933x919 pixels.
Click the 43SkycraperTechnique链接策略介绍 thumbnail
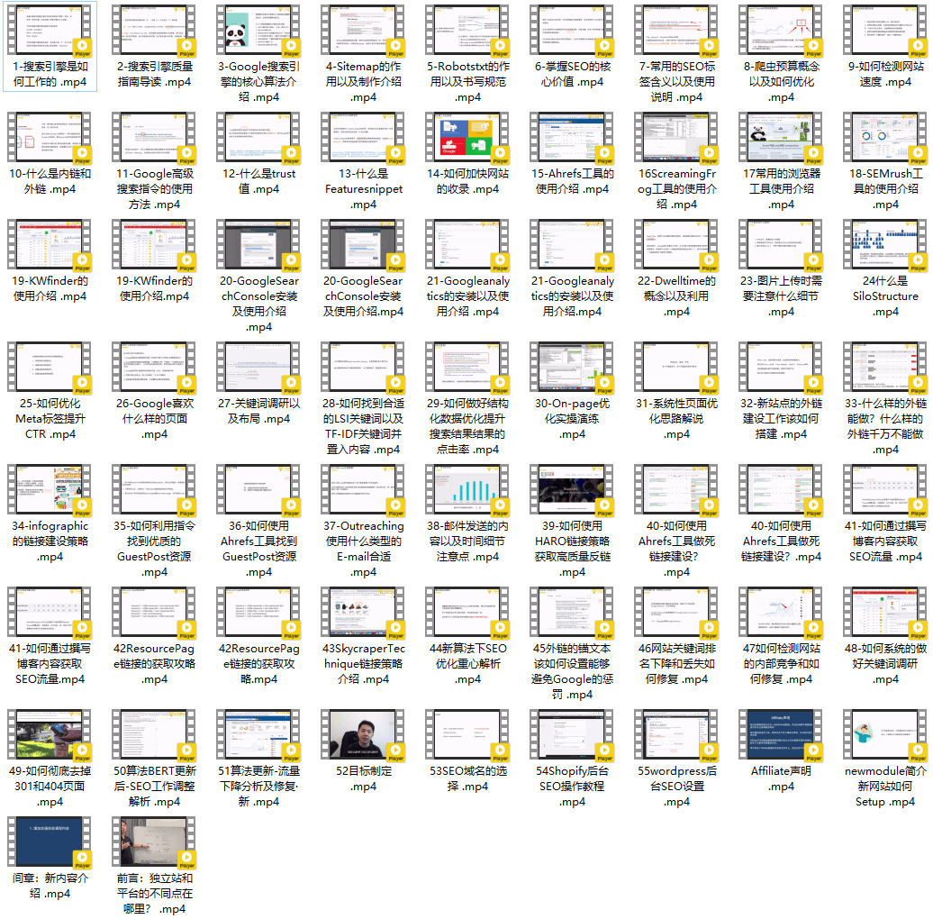tap(363, 612)
